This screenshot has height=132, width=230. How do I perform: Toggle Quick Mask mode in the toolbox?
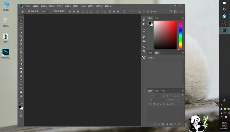tap(21, 113)
